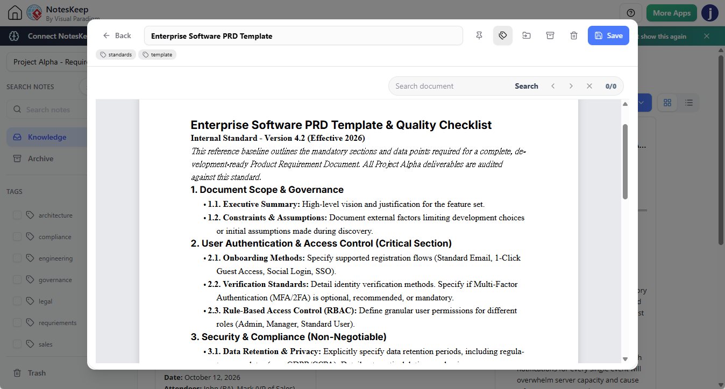Clear the document search with the X icon

tap(589, 86)
